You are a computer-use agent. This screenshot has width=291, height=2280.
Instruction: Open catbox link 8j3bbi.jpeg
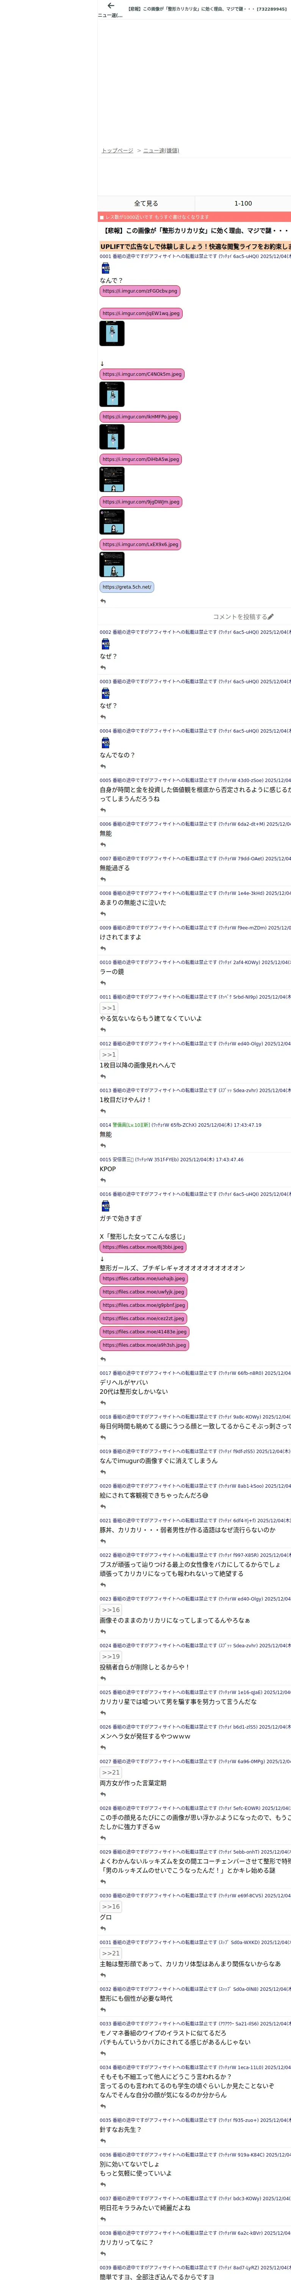[x=143, y=1247]
